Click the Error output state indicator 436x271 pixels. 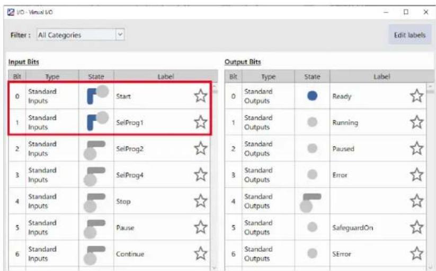(x=312, y=174)
